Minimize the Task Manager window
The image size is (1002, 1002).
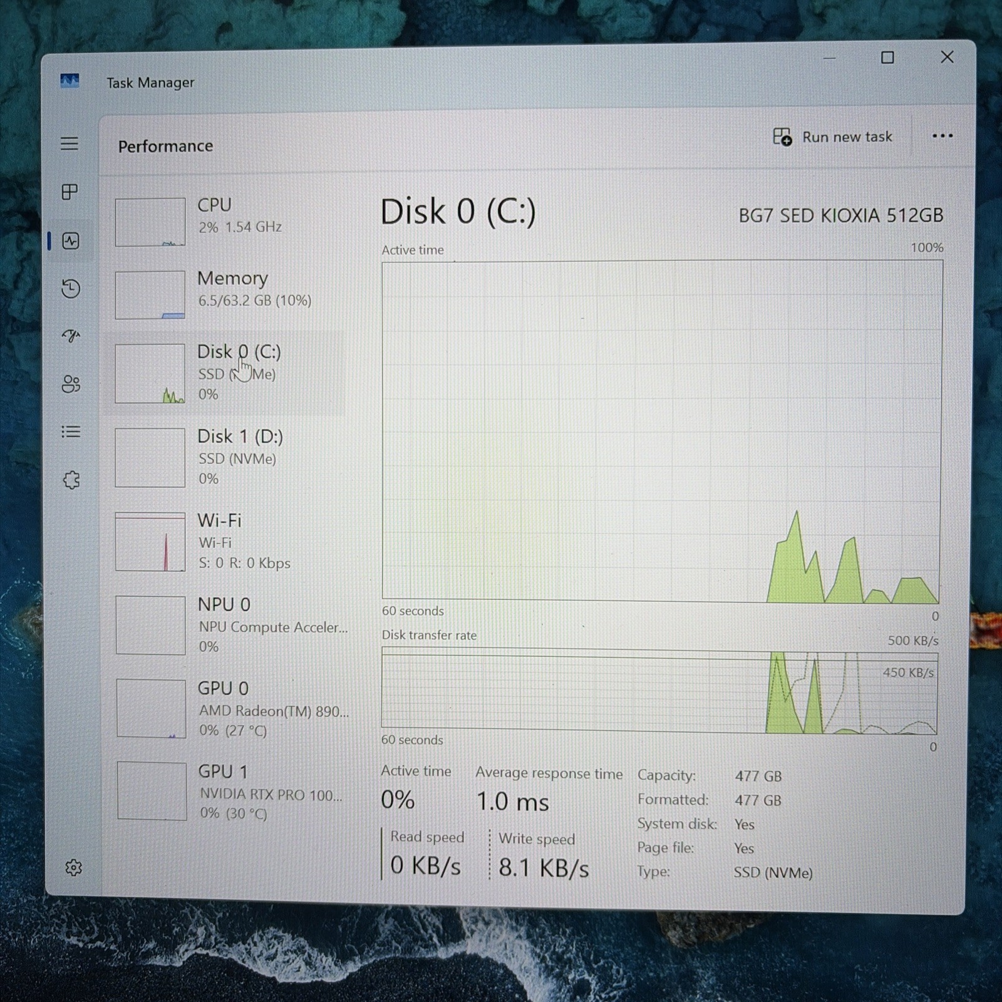(829, 58)
